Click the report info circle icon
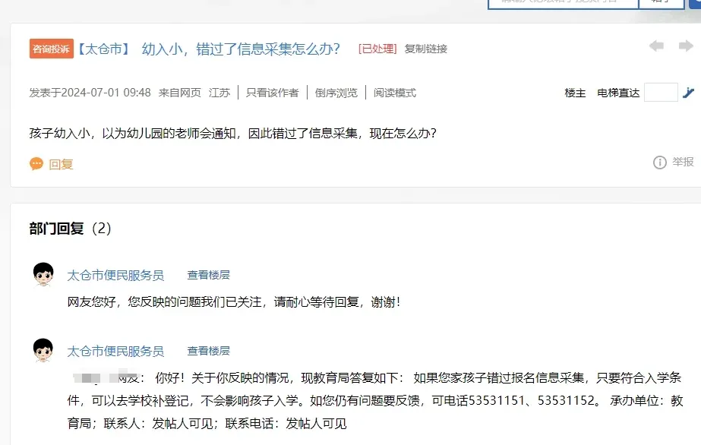701x445 pixels. (659, 163)
